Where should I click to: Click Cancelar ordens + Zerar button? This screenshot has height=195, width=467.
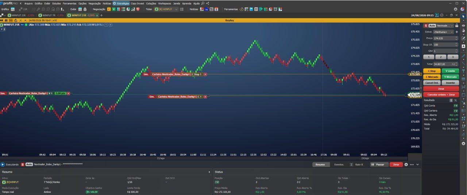click(x=441, y=94)
